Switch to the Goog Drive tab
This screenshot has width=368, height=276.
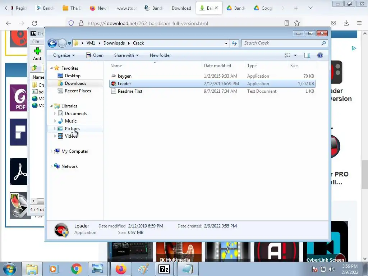(264, 8)
